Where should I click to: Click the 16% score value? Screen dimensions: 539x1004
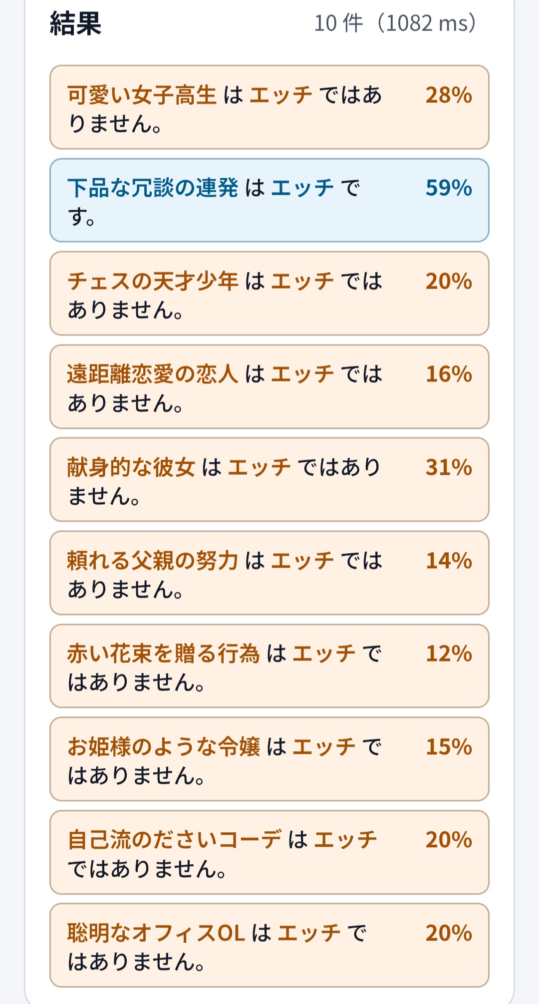449,374
